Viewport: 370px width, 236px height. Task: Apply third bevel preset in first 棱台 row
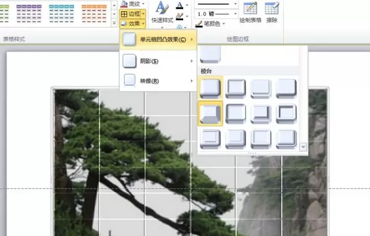[261, 88]
